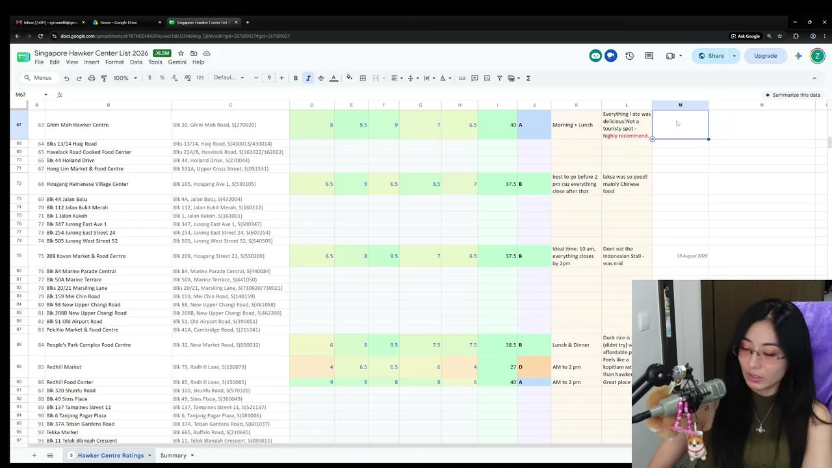
Task: Open the File menu
Action: coord(39,62)
